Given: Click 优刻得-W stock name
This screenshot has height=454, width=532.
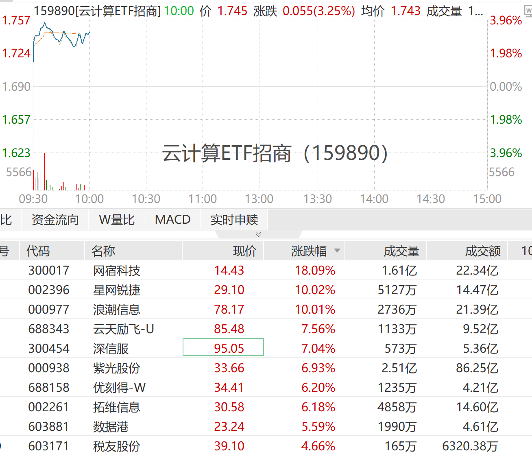Looking at the screenshot, I should click(120, 388).
